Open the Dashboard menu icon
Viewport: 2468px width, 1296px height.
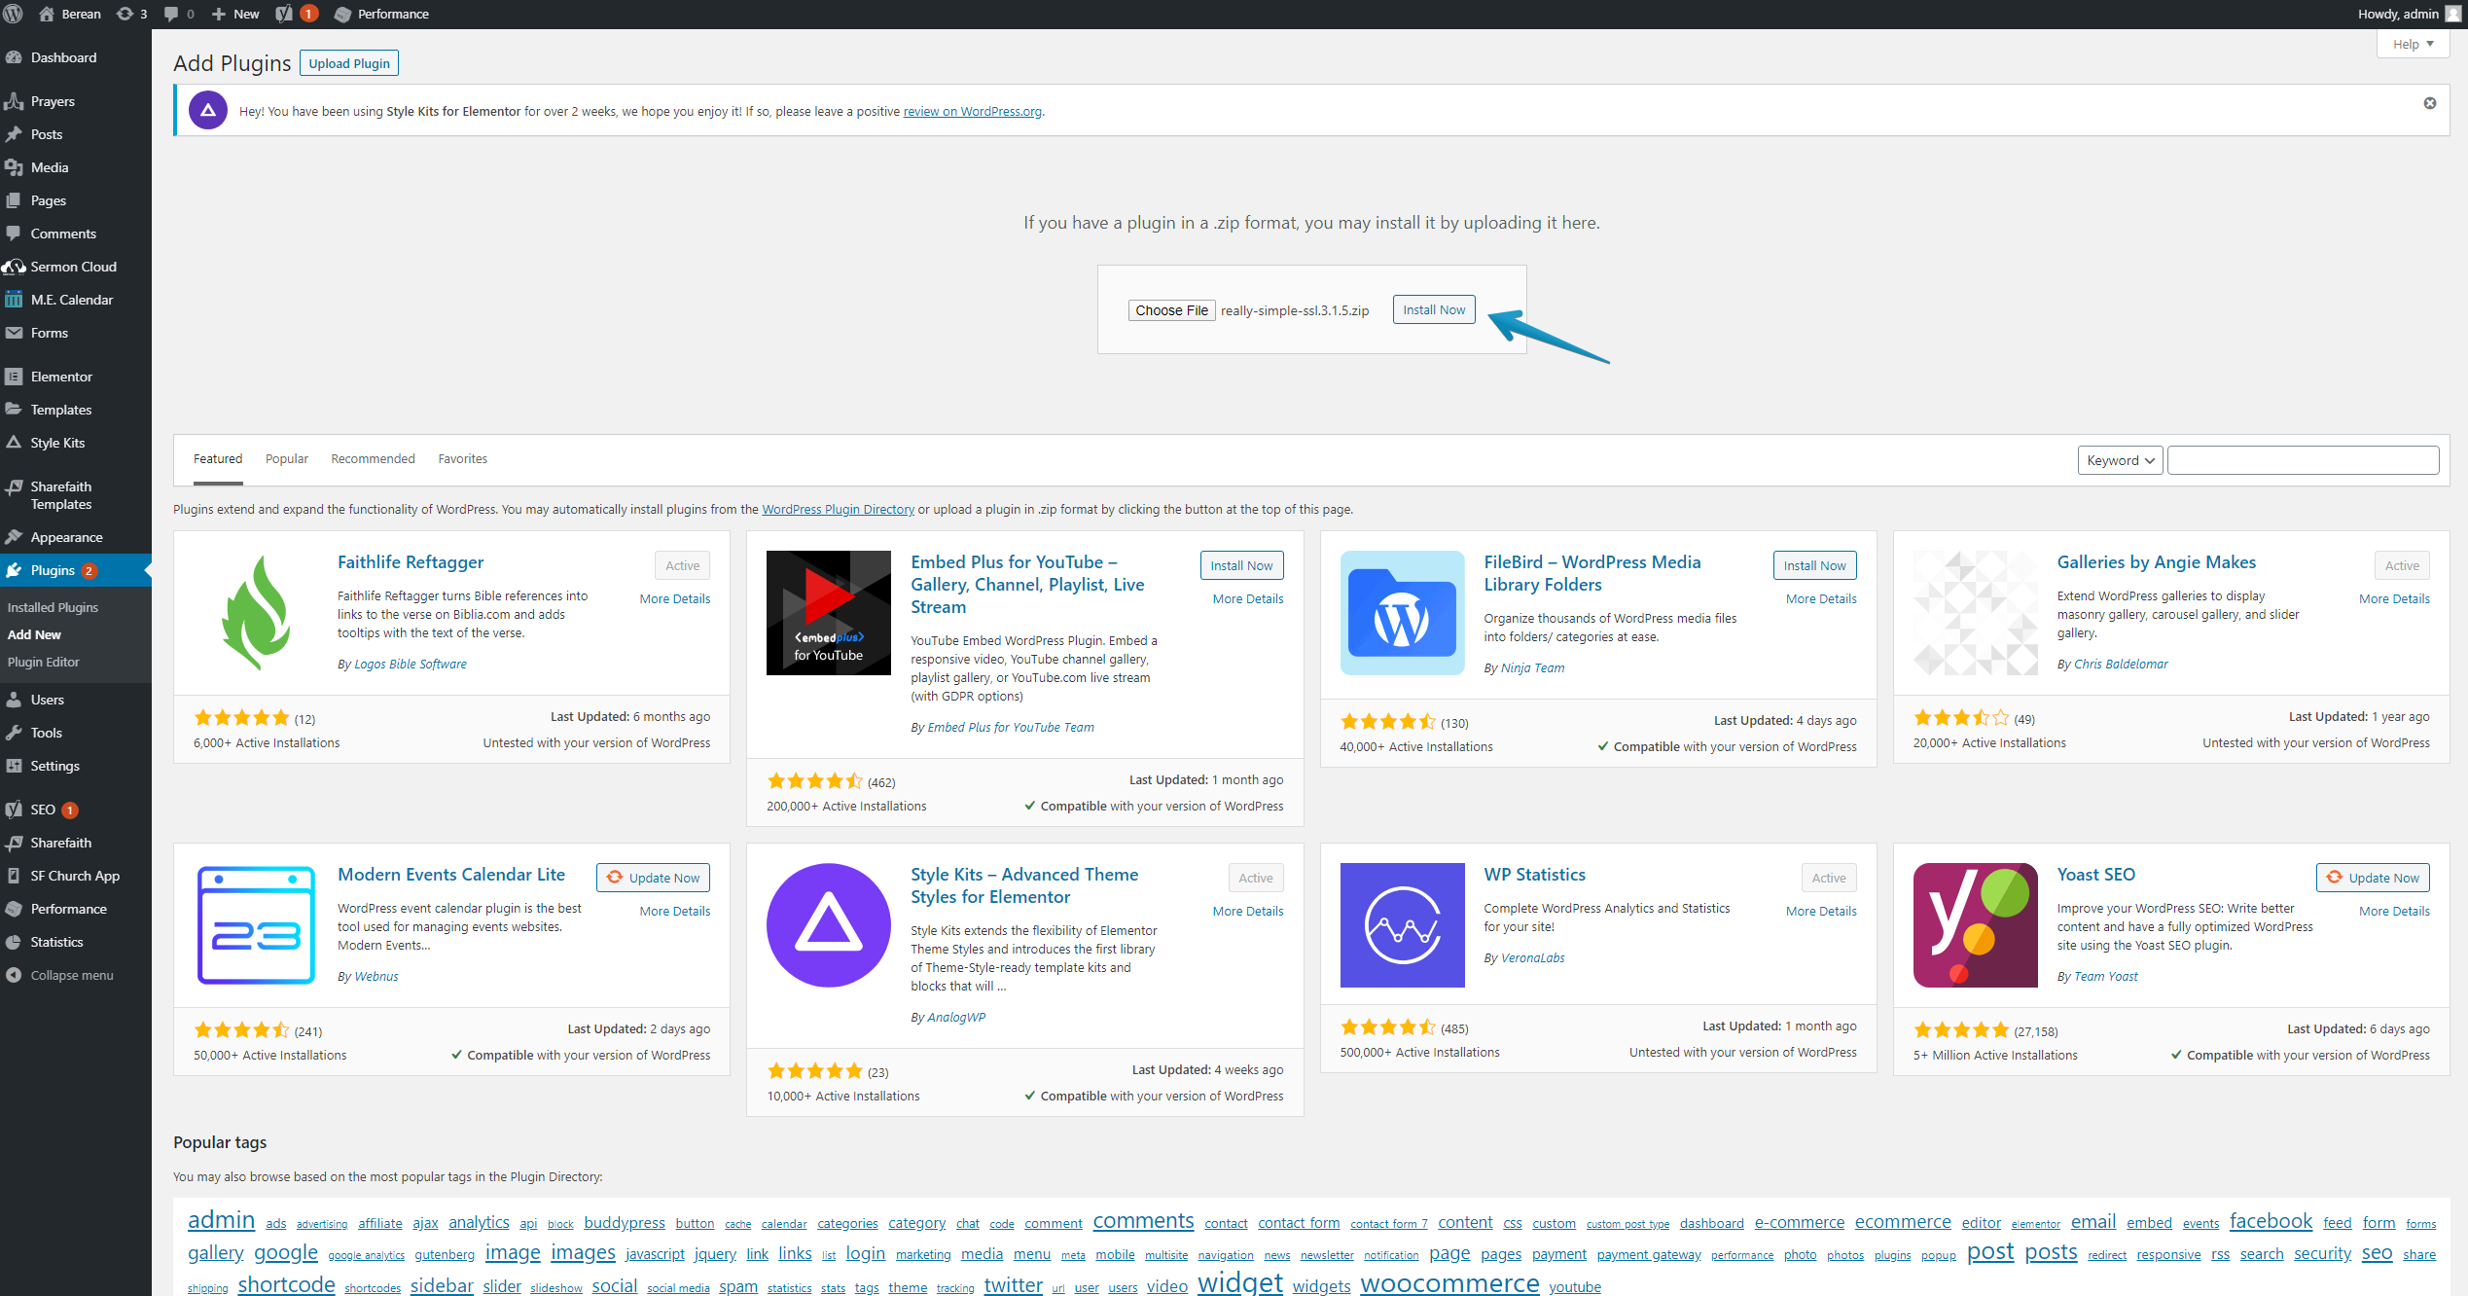tap(14, 57)
